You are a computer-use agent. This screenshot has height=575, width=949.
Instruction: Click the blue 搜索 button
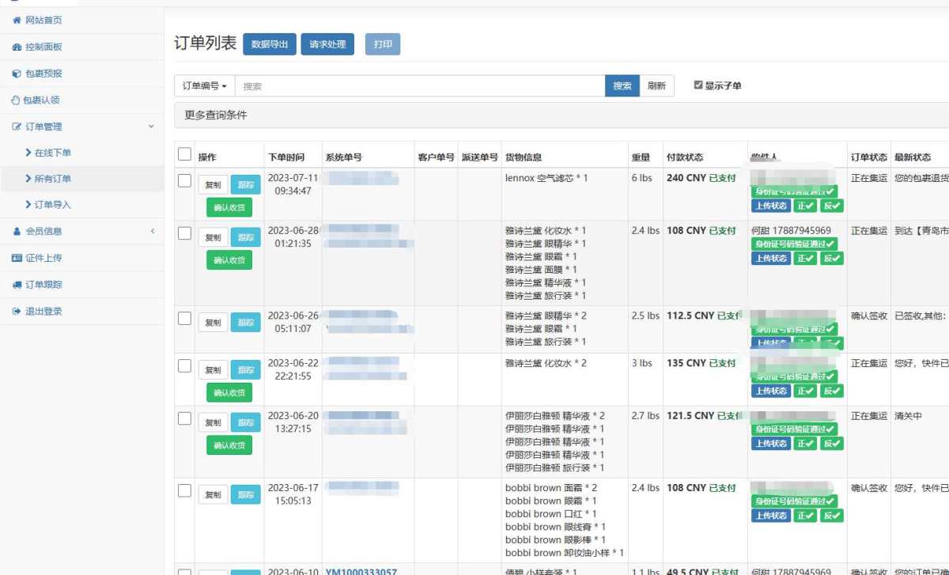[622, 85]
